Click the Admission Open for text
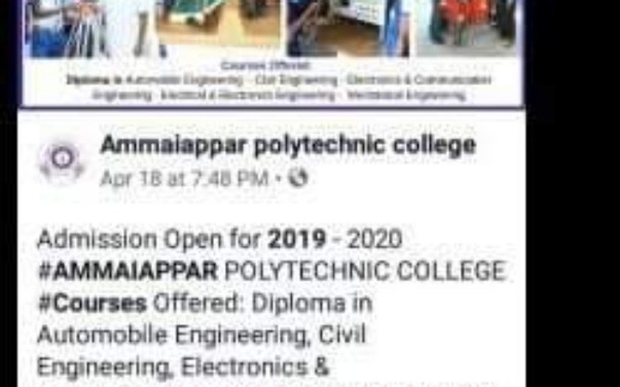The image size is (620, 387). tap(149, 240)
